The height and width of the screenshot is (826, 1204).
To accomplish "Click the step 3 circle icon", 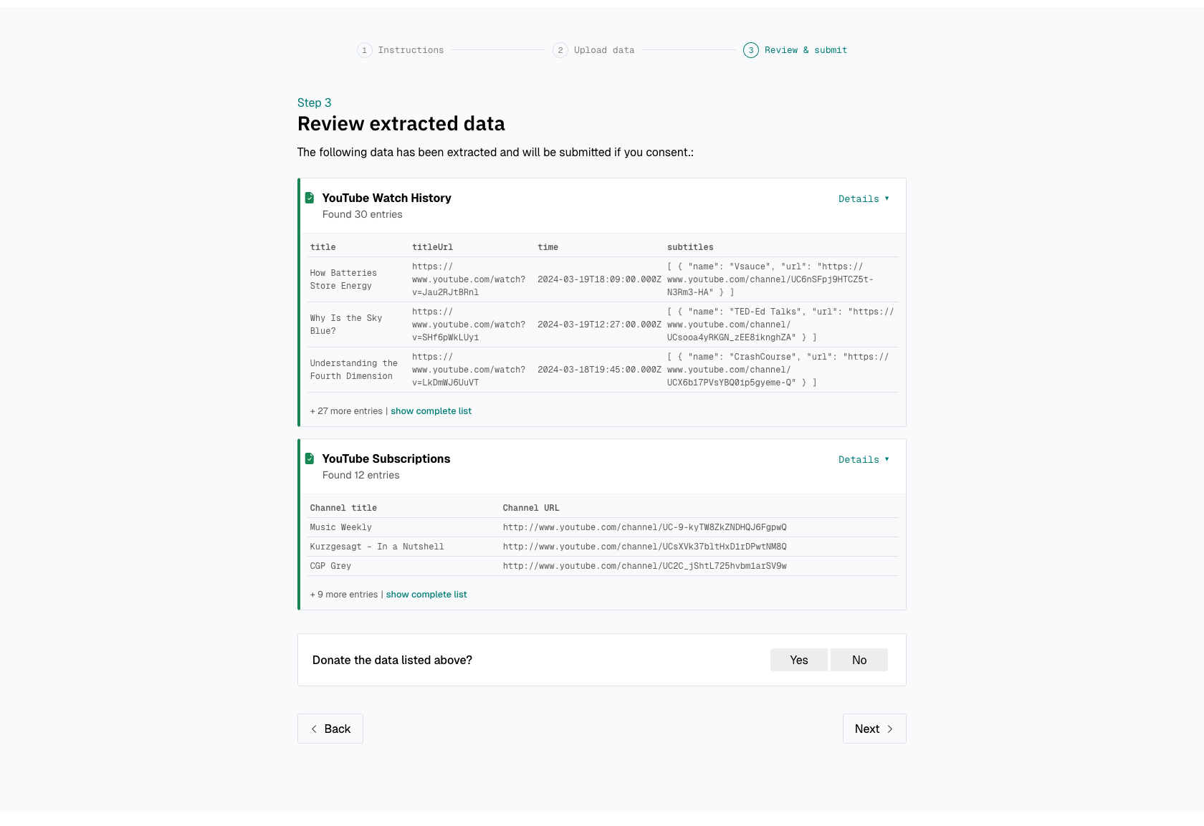I will (x=751, y=50).
